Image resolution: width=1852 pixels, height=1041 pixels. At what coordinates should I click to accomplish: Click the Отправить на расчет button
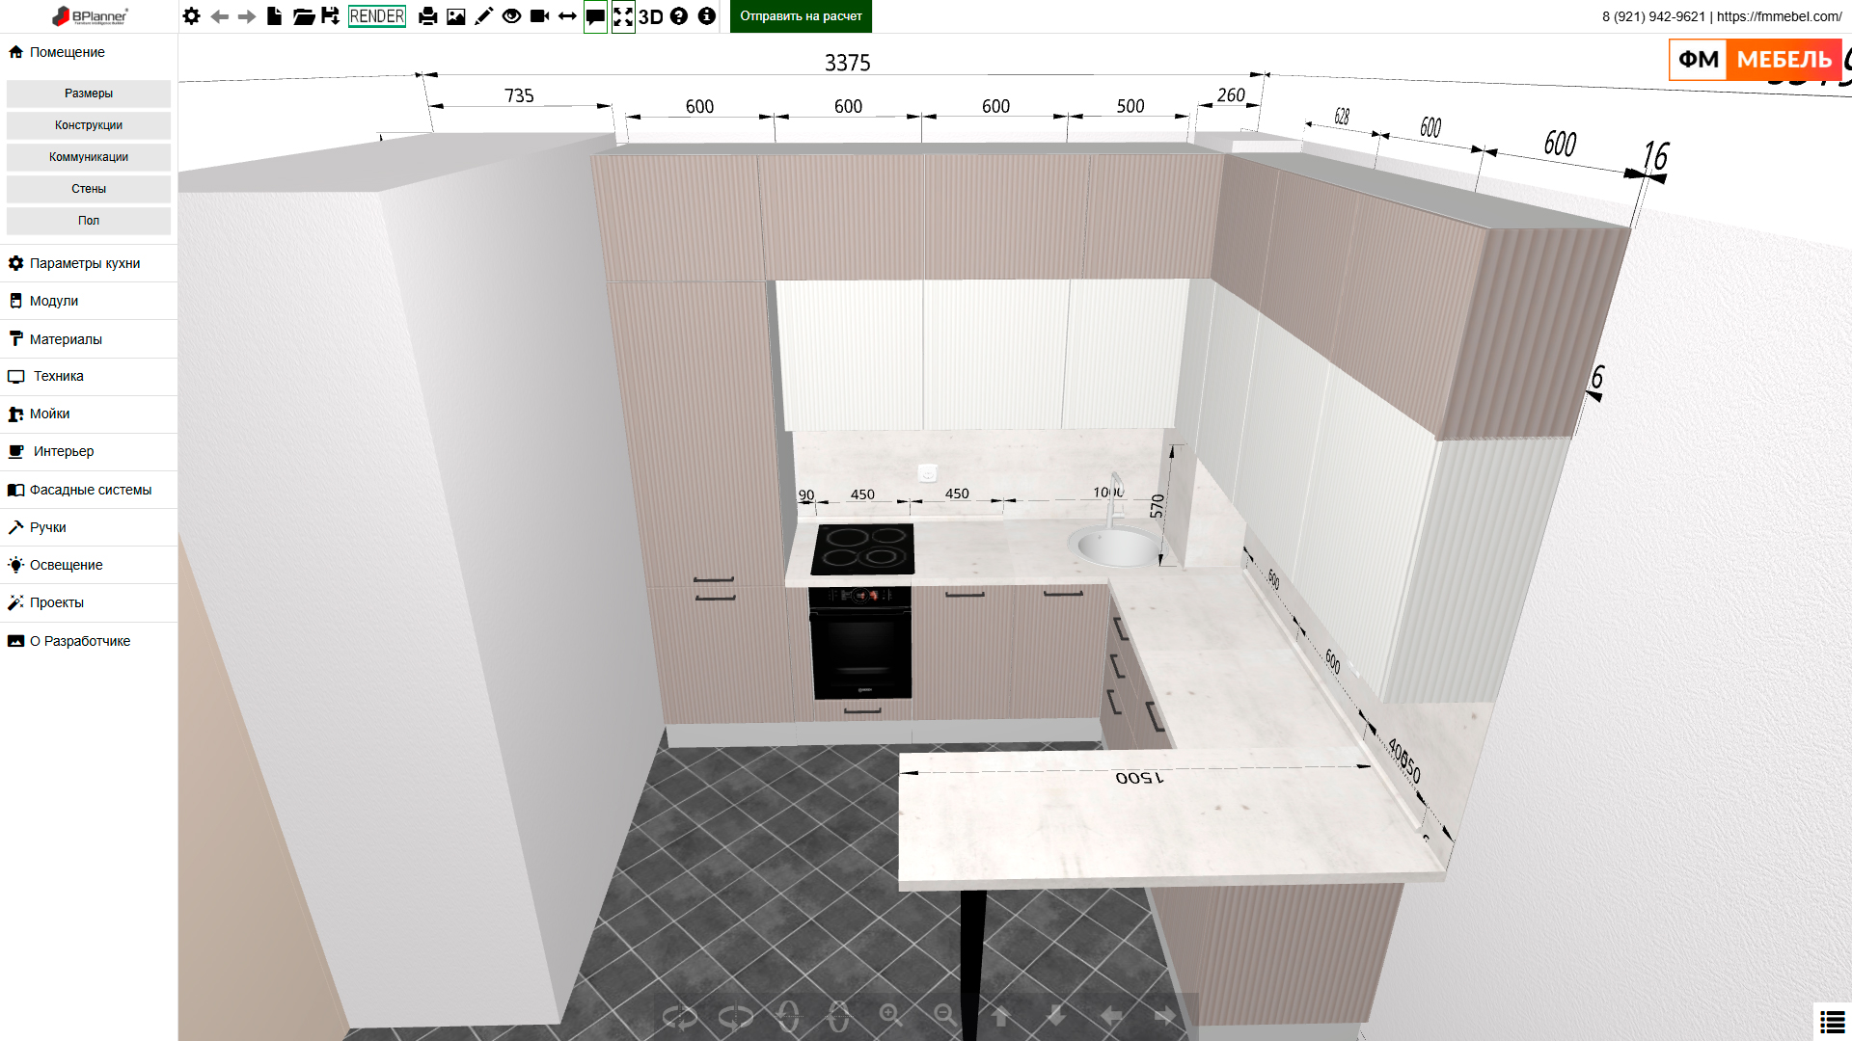(801, 16)
